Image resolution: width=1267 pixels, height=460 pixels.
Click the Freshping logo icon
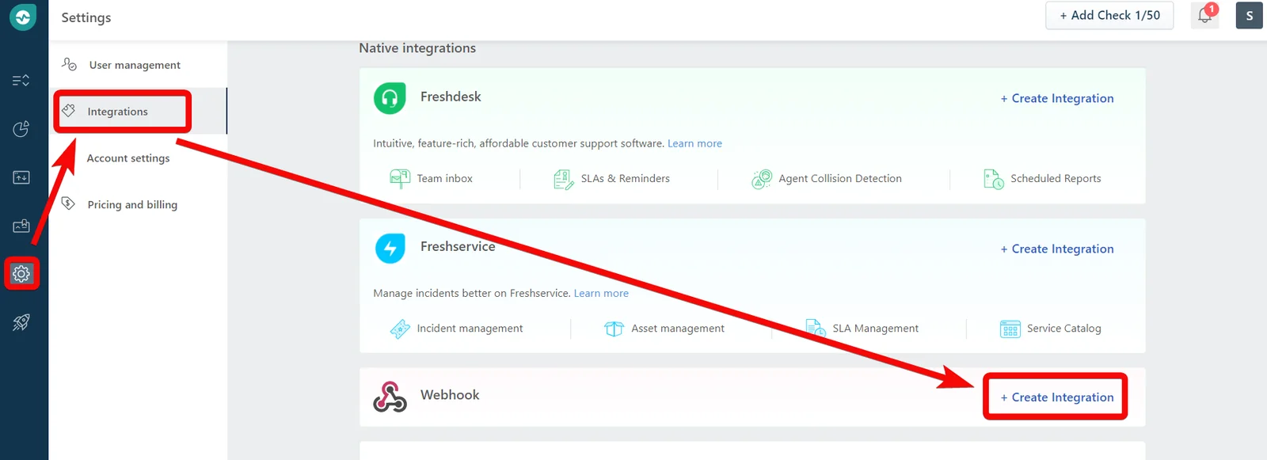pos(22,17)
